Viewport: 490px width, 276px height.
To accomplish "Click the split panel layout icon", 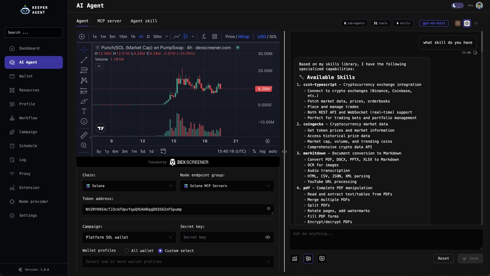I will (308, 258).
